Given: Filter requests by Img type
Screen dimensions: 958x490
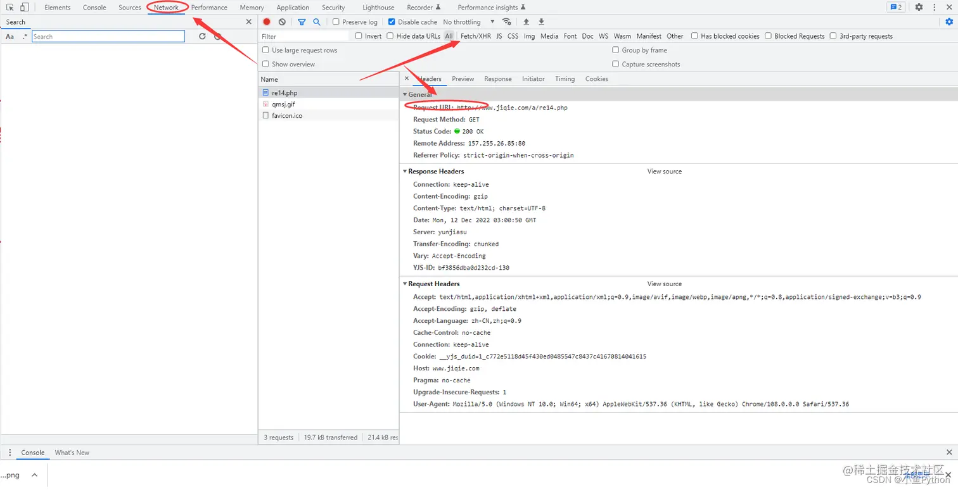Looking at the screenshot, I should coord(529,36).
